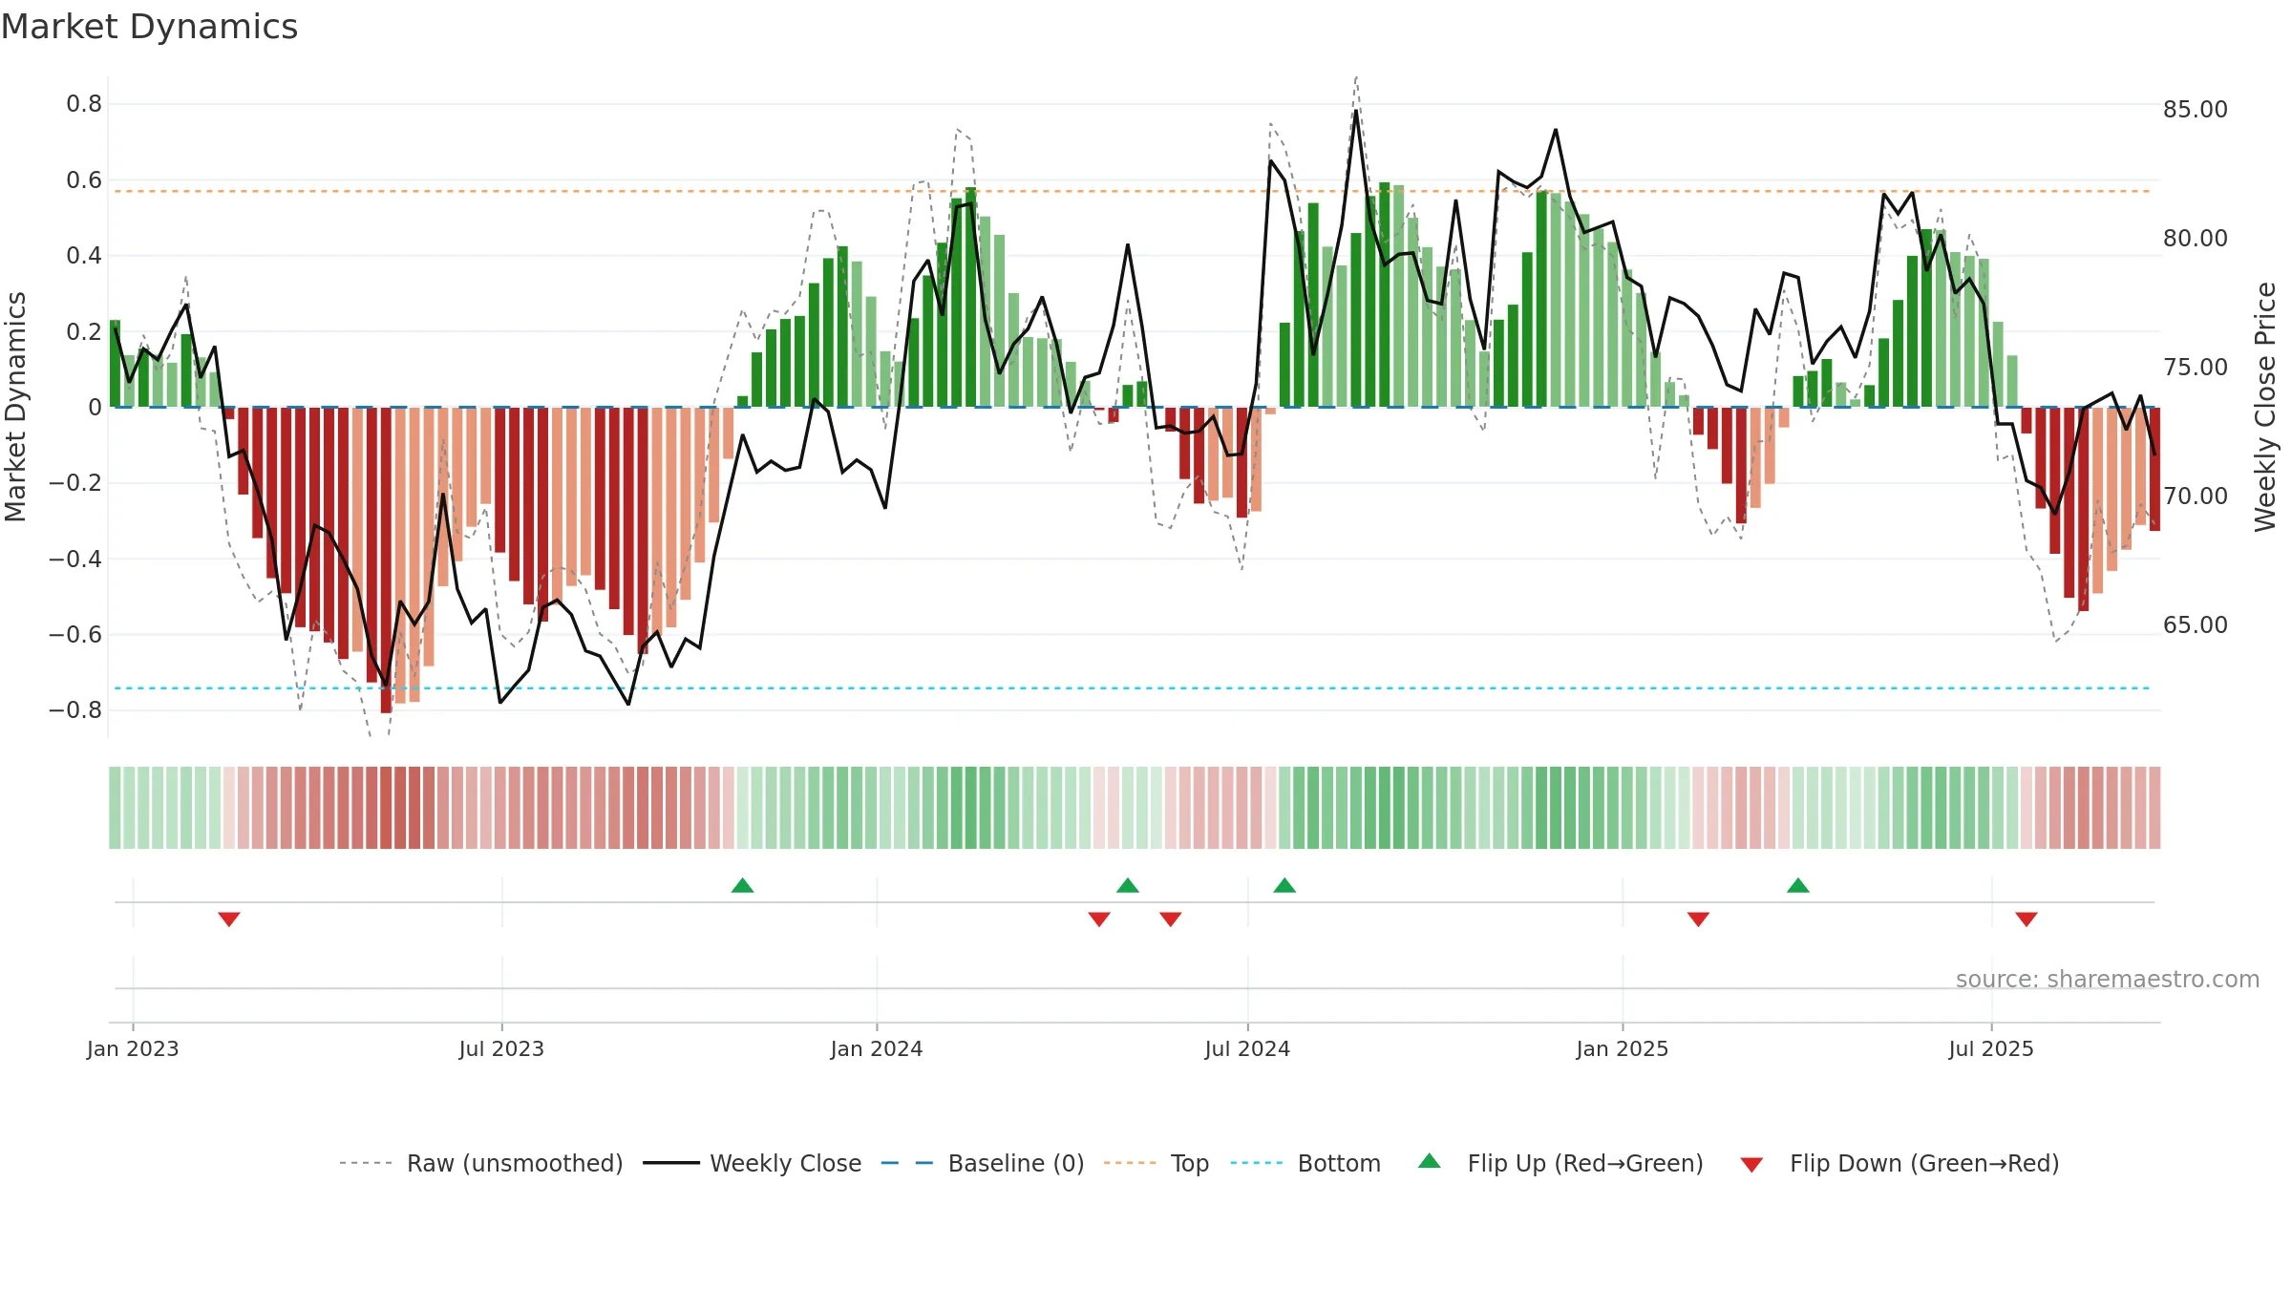
Task: Toggle the Weekly Close legend entry
Action: click(x=752, y=1163)
